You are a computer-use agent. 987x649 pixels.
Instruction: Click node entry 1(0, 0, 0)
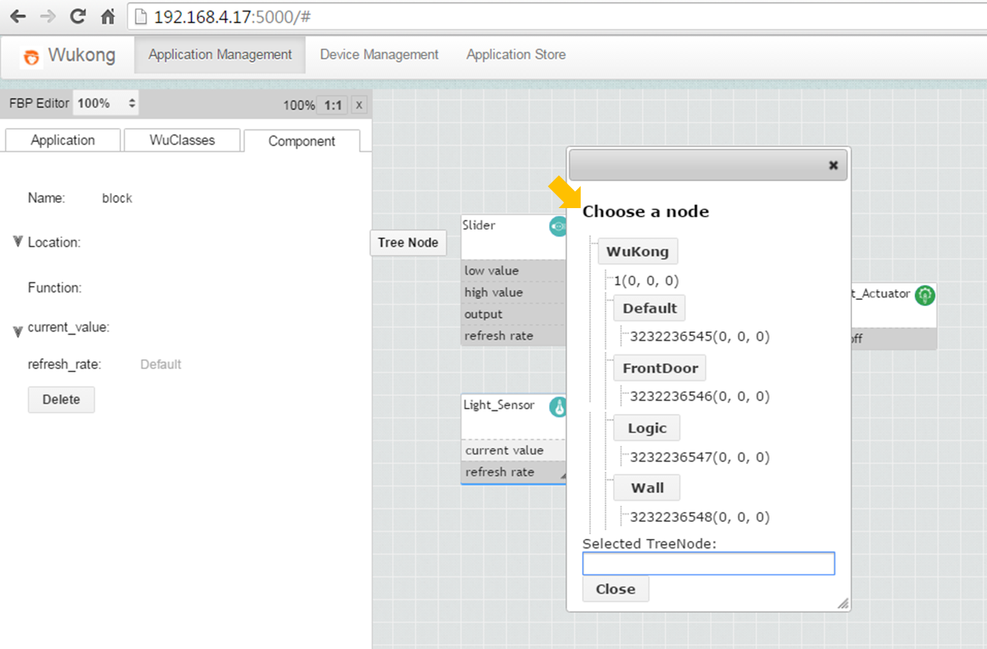point(646,281)
